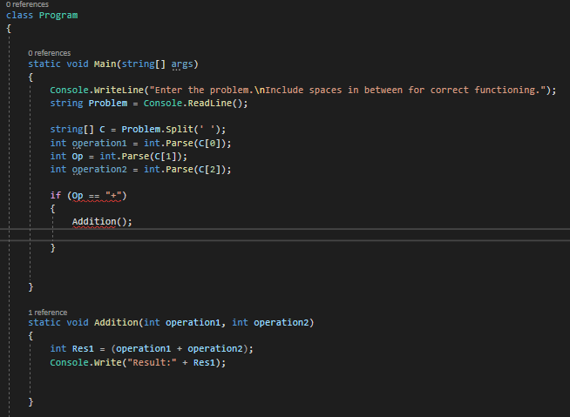Click the underlined args parameter
Image resolution: width=570 pixels, height=417 pixels.
182,64
